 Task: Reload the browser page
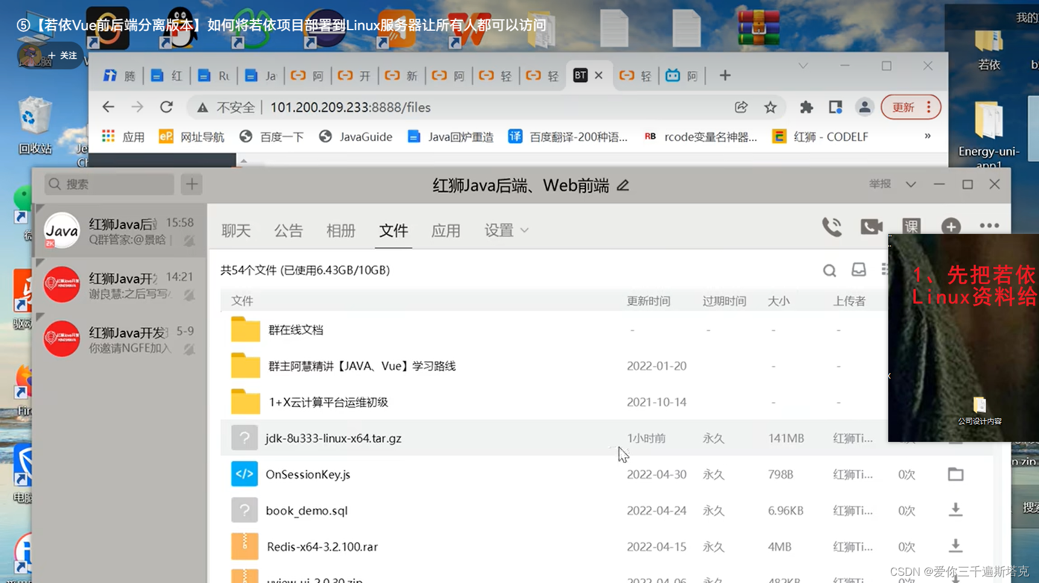(x=166, y=107)
